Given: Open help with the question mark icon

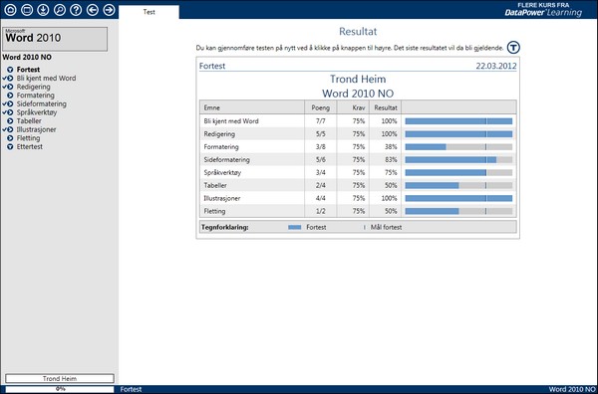Looking at the screenshot, I should point(76,10).
